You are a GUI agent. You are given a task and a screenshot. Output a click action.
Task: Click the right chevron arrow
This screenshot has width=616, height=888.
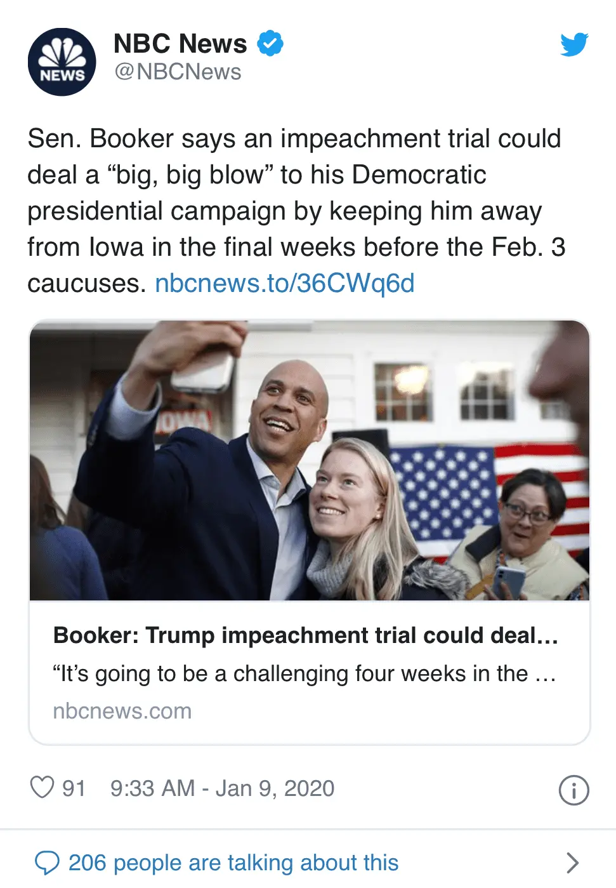pyautogui.click(x=572, y=863)
